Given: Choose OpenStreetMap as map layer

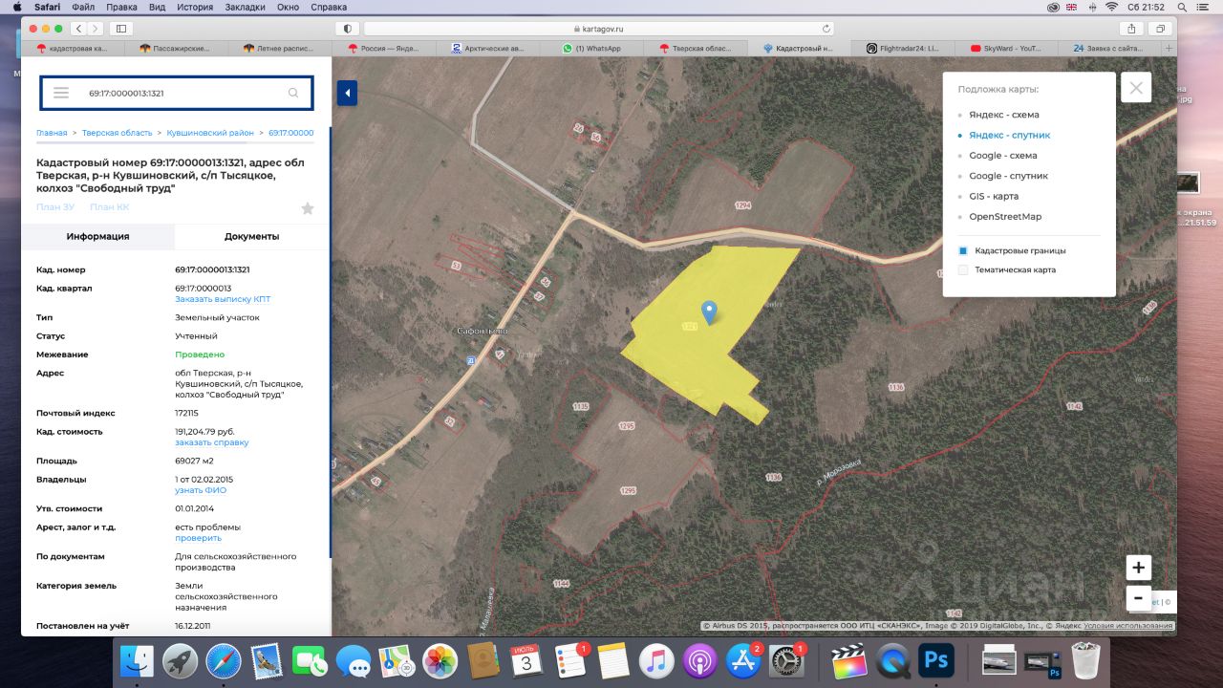Looking at the screenshot, I should click(1005, 217).
